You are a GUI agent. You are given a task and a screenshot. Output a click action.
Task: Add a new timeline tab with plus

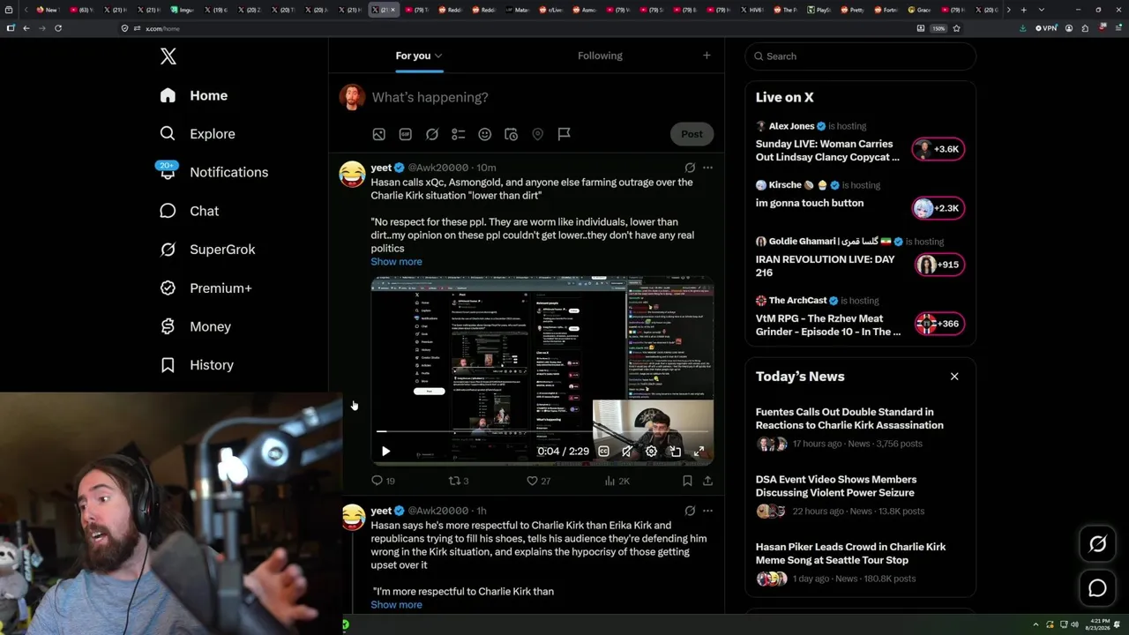(707, 56)
